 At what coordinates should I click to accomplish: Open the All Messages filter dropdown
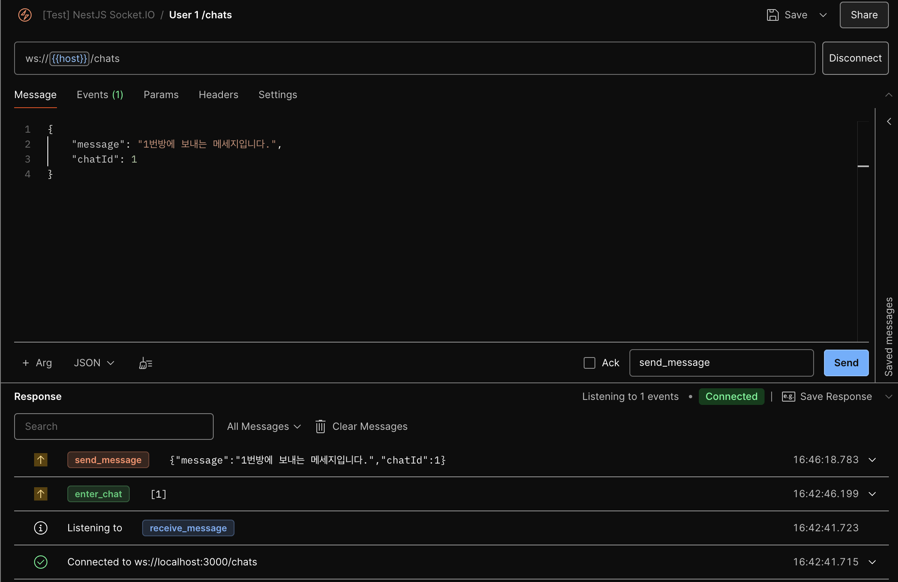tap(264, 427)
